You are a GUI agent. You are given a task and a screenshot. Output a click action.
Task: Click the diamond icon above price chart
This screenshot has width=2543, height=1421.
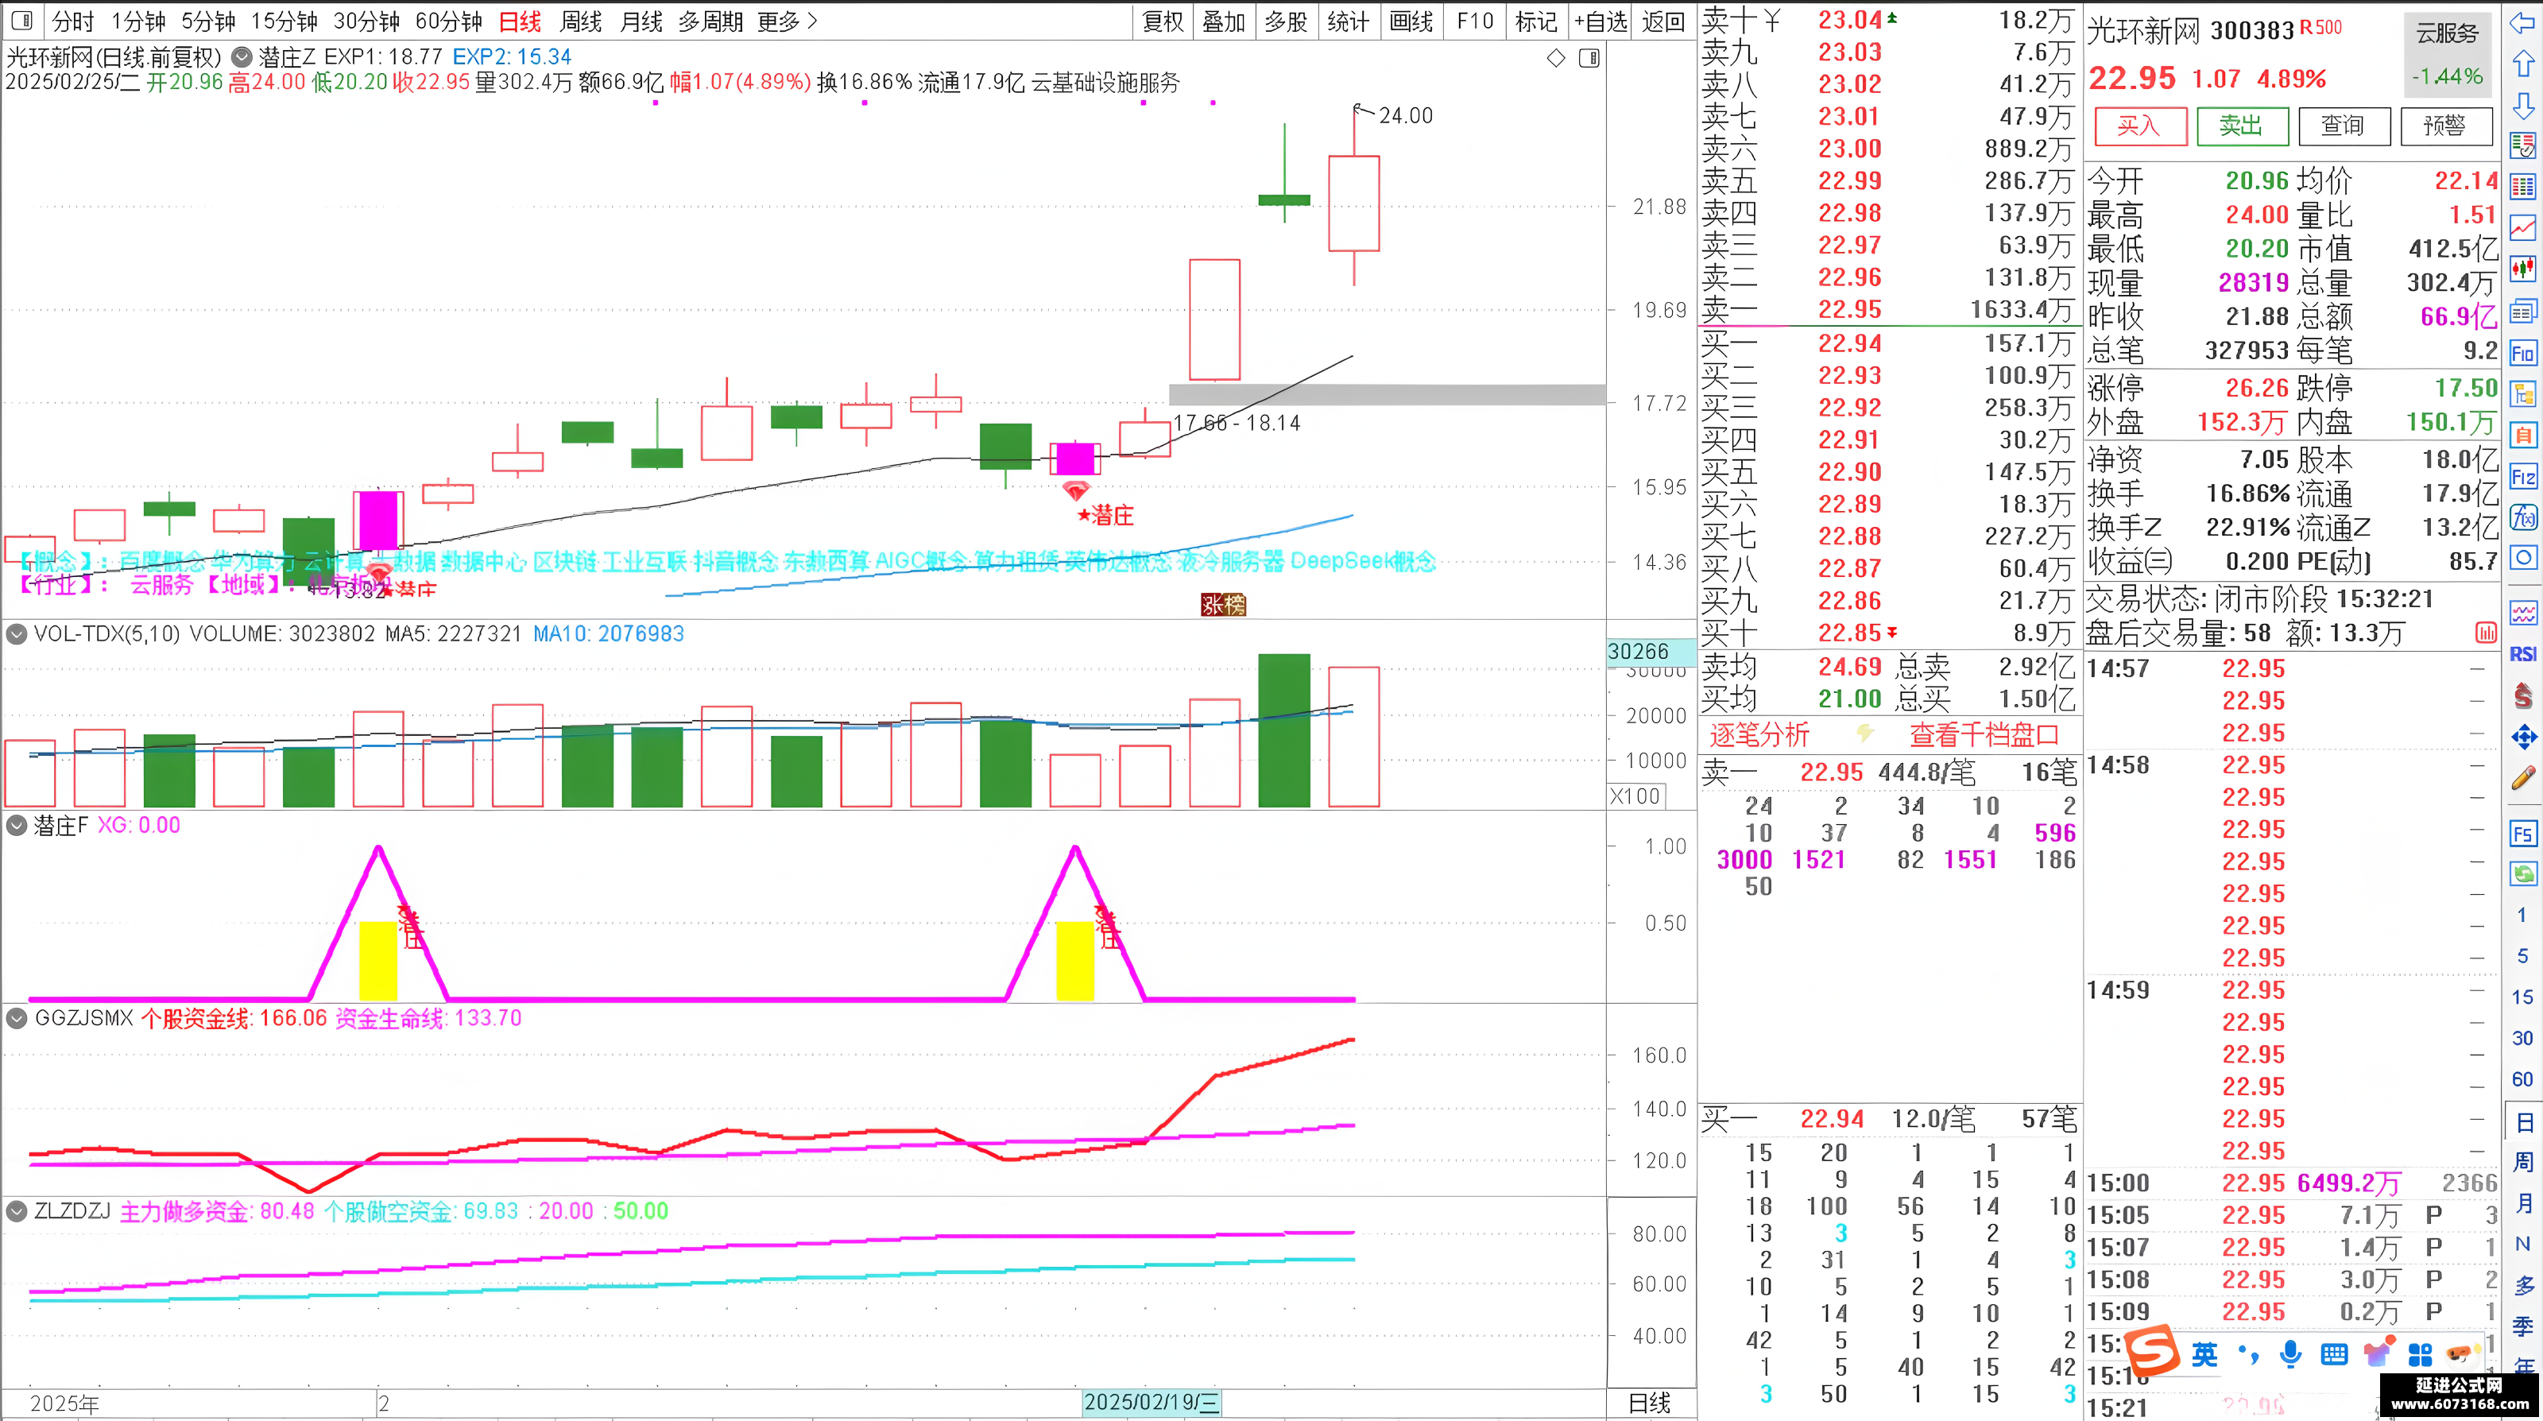pyautogui.click(x=1556, y=58)
